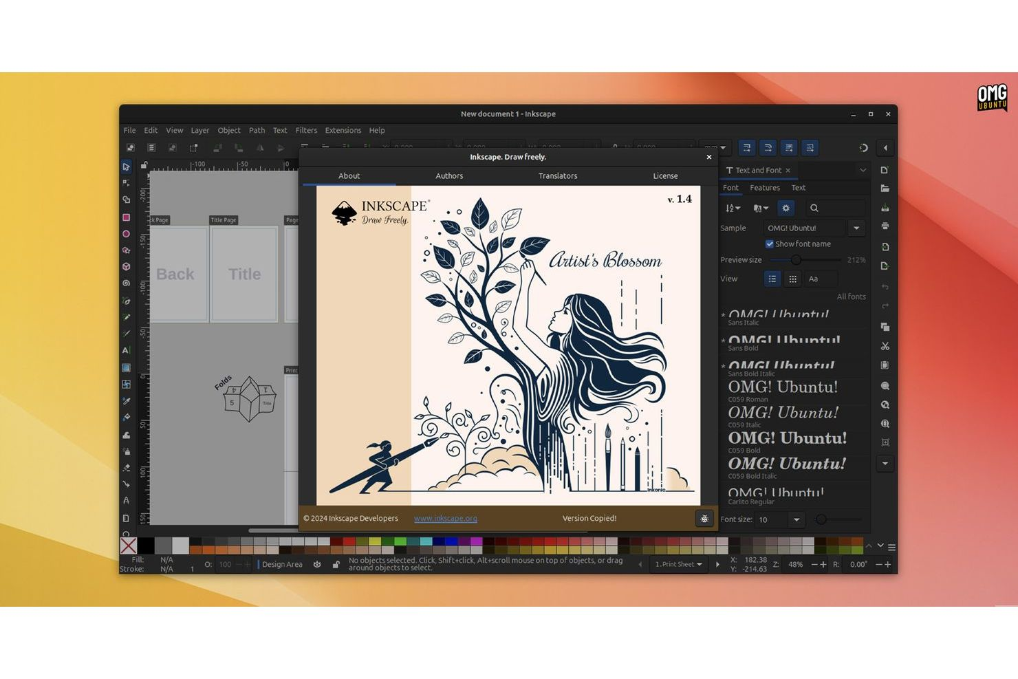Image resolution: width=1018 pixels, height=679 pixels.
Task: Open the Print Sheet page selector dropdown
Action: click(678, 564)
